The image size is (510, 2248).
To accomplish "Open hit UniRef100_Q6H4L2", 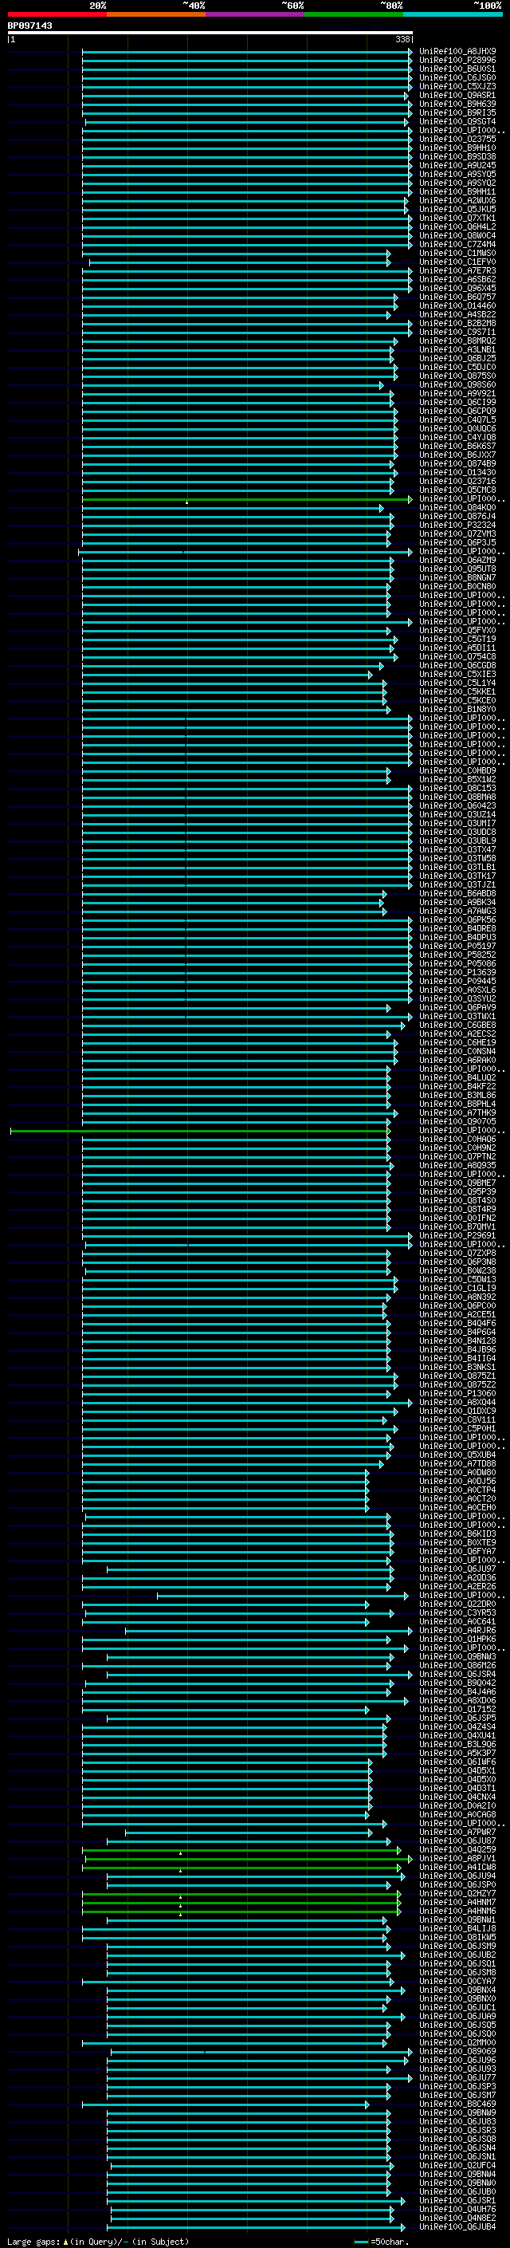I will point(457,227).
